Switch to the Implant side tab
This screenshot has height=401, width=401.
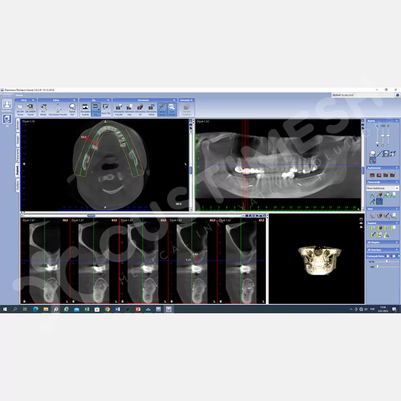[x=18, y=170]
